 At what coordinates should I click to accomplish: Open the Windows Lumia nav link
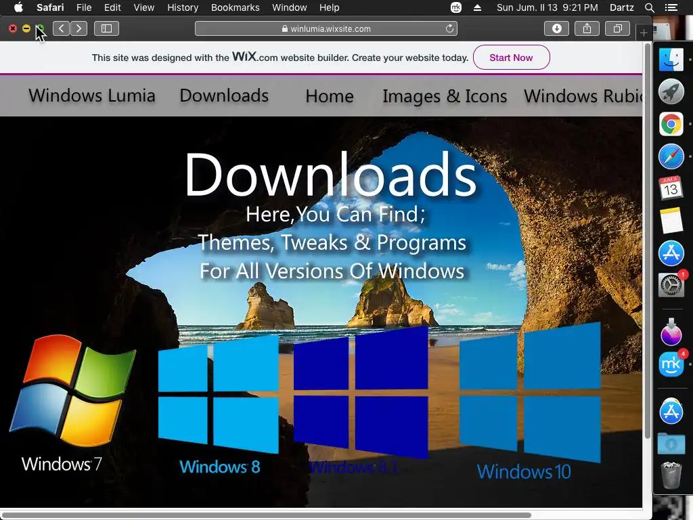point(92,95)
